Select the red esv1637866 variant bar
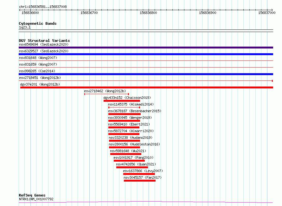Viewport: 282px width, 206px height. (139, 174)
